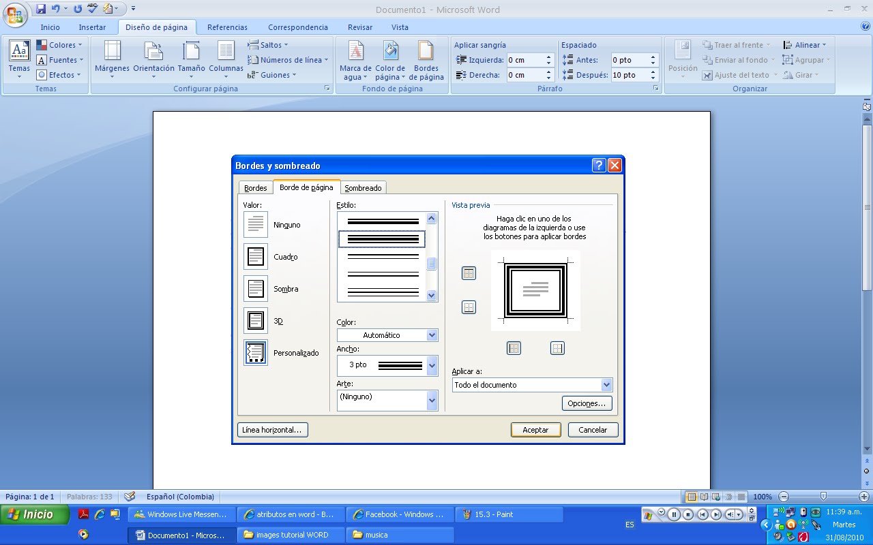Expand the Aplicar a dropdown

(606, 384)
